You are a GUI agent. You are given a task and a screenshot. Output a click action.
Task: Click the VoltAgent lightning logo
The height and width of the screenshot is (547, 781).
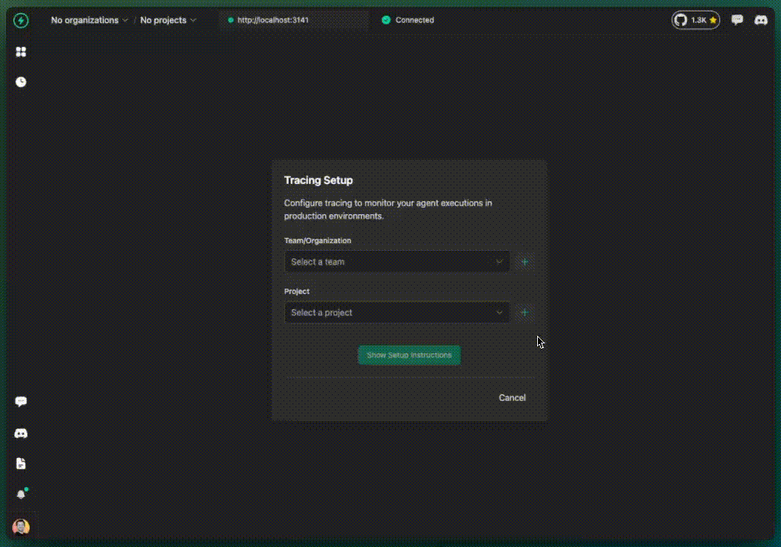21,21
